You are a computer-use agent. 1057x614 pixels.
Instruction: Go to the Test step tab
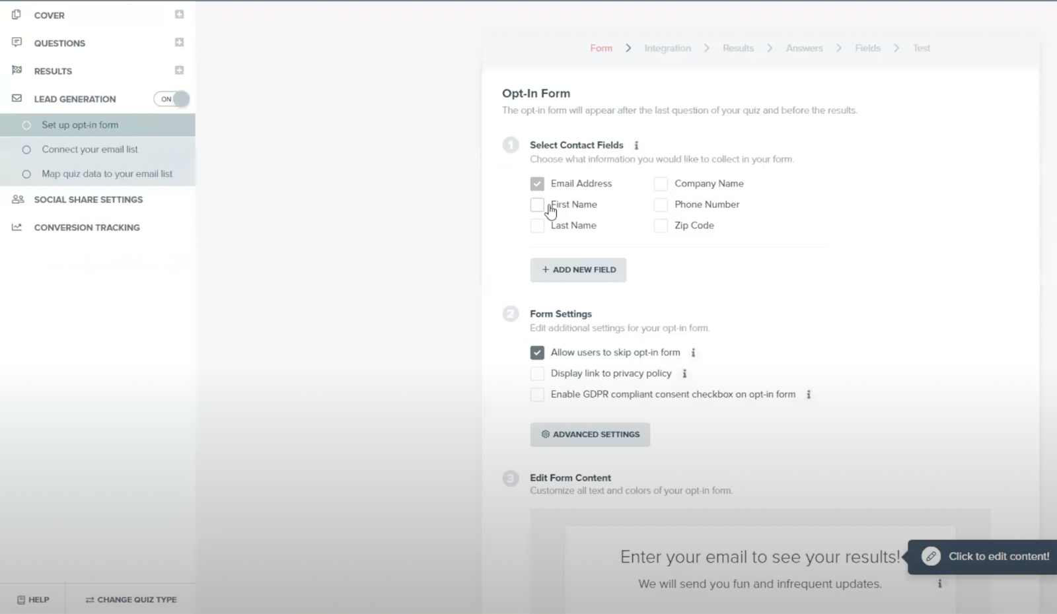pos(921,48)
